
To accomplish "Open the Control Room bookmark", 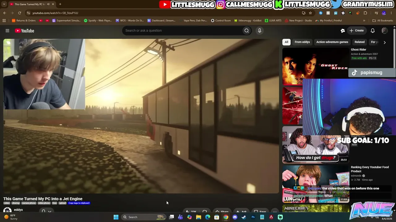I will click(221, 21).
